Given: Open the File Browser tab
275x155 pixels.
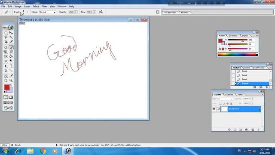Looking at the screenshot, I should point(170,12).
